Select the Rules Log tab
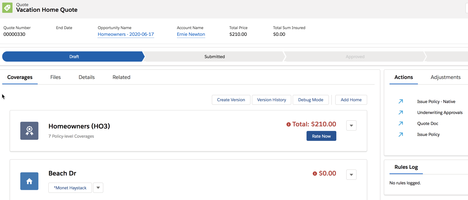468x200 pixels. coord(406,167)
